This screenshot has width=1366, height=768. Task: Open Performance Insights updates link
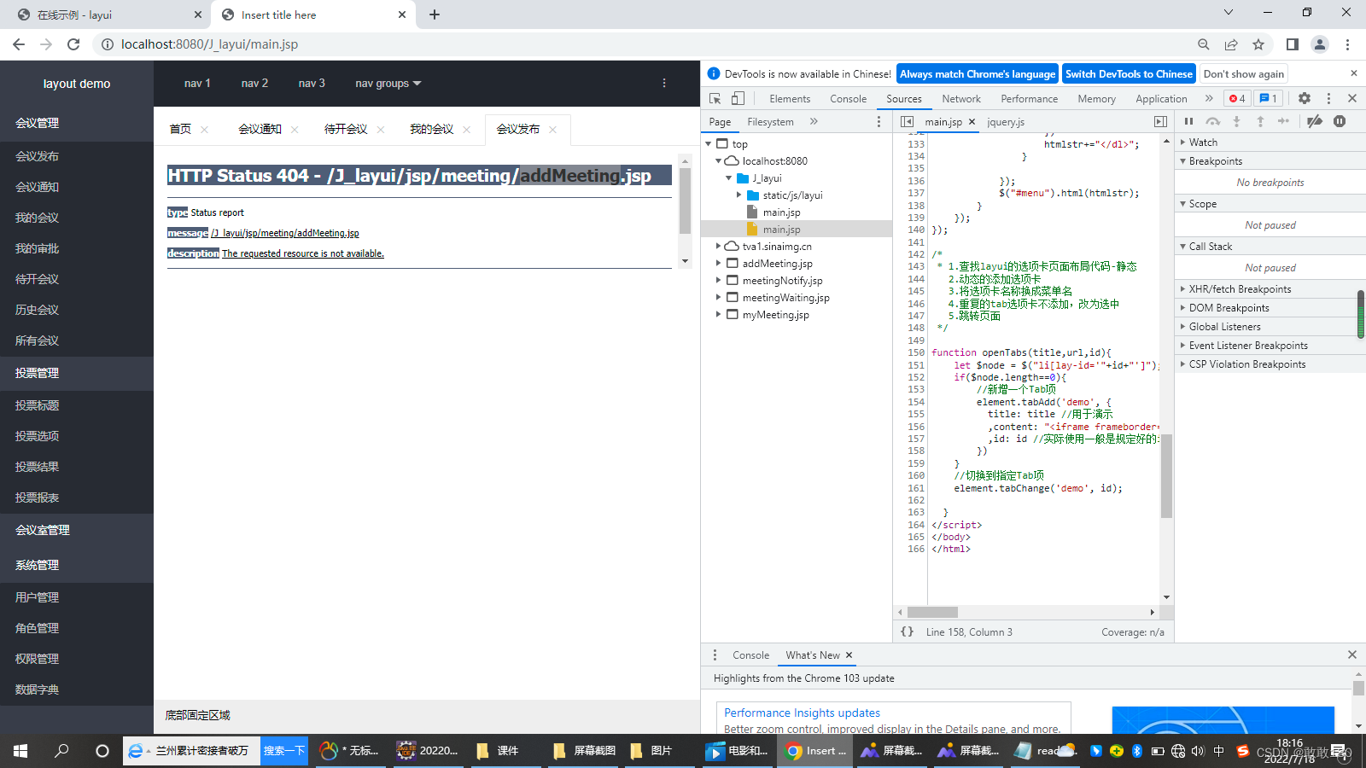(x=802, y=713)
